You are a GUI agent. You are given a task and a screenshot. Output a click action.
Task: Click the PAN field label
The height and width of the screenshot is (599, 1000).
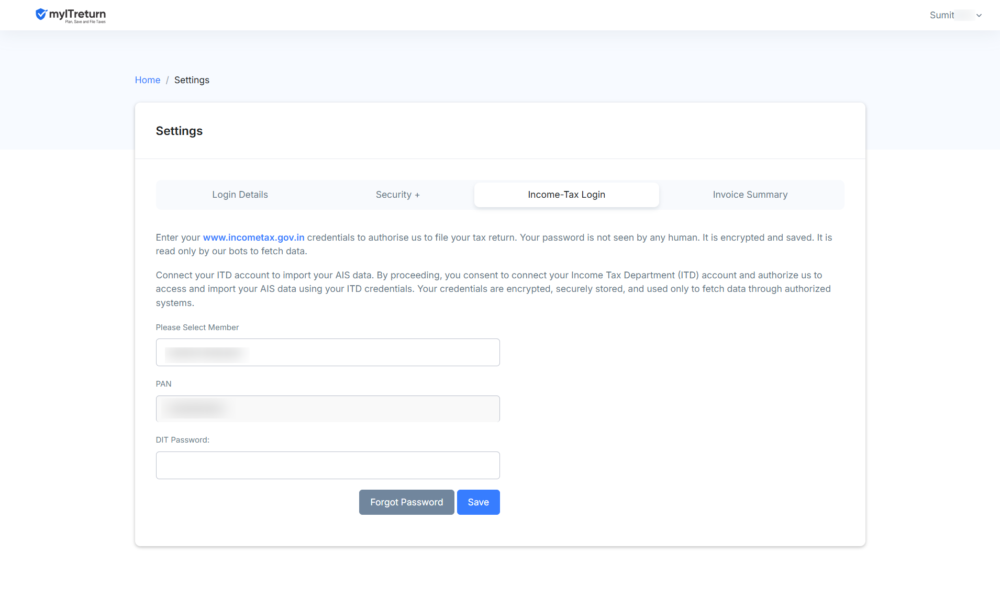coord(164,384)
